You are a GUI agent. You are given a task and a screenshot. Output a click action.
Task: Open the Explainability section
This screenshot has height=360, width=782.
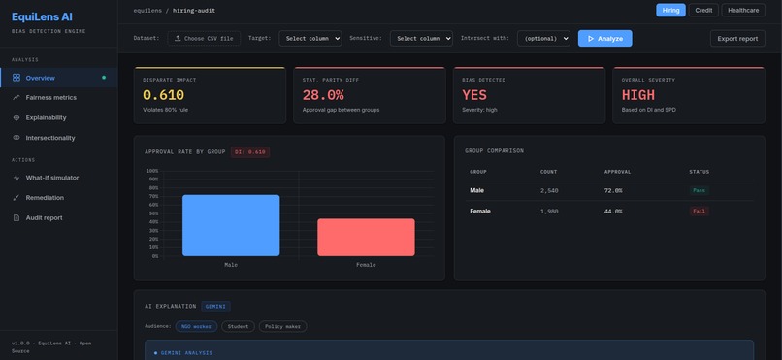(x=59, y=117)
